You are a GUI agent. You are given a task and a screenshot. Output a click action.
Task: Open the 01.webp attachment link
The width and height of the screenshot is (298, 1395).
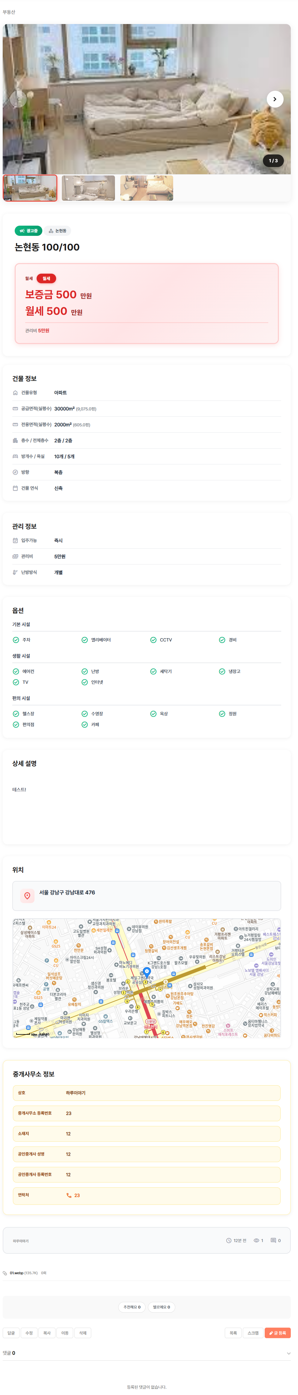(16, 1273)
